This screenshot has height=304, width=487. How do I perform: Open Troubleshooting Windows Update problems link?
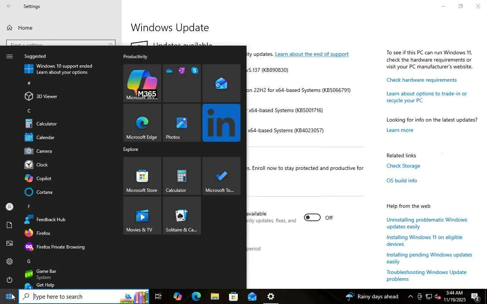427,275
